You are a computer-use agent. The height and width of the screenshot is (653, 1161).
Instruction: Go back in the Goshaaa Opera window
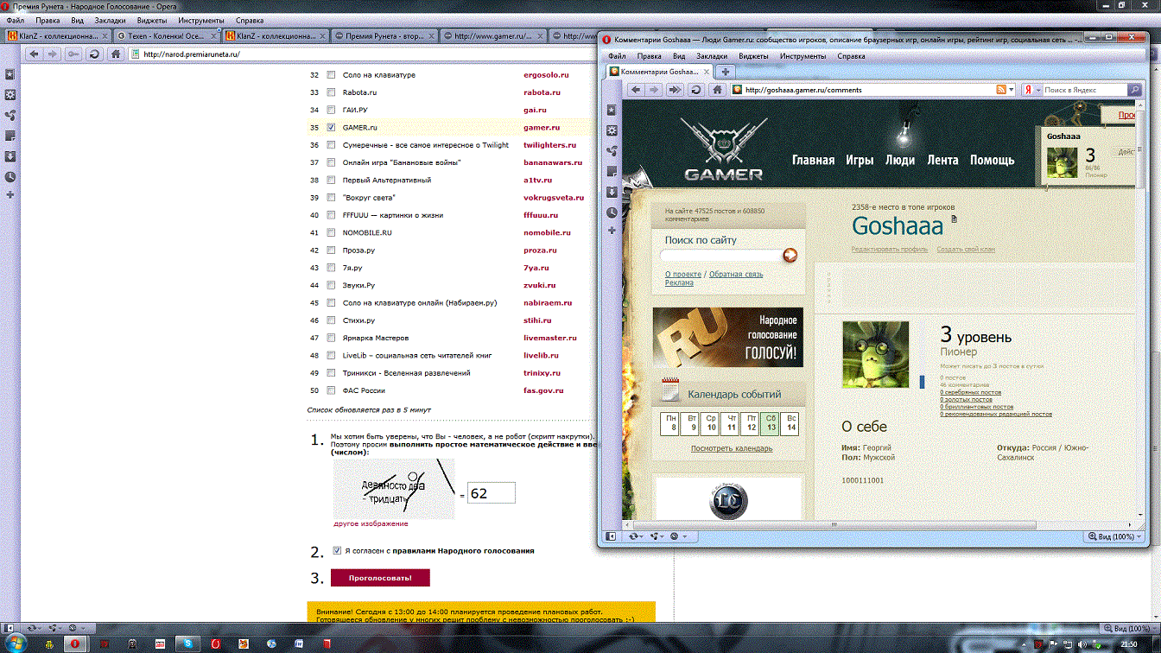coord(636,90)
